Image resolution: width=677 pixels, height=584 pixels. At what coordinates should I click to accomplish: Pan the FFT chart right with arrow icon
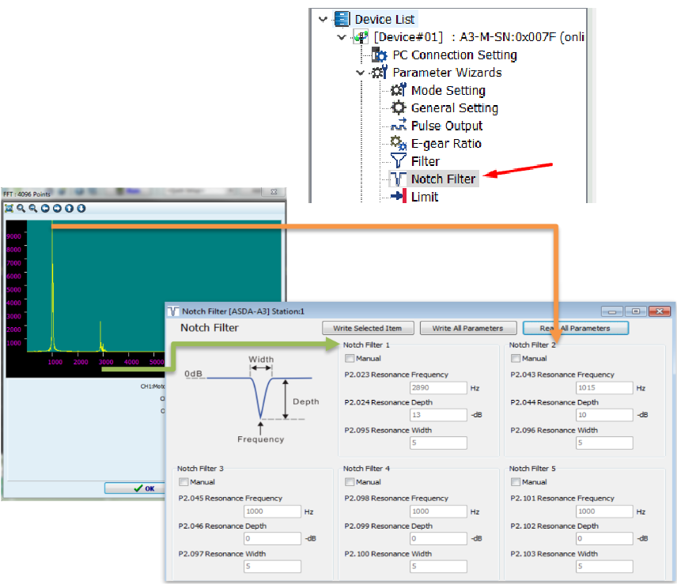57,209
